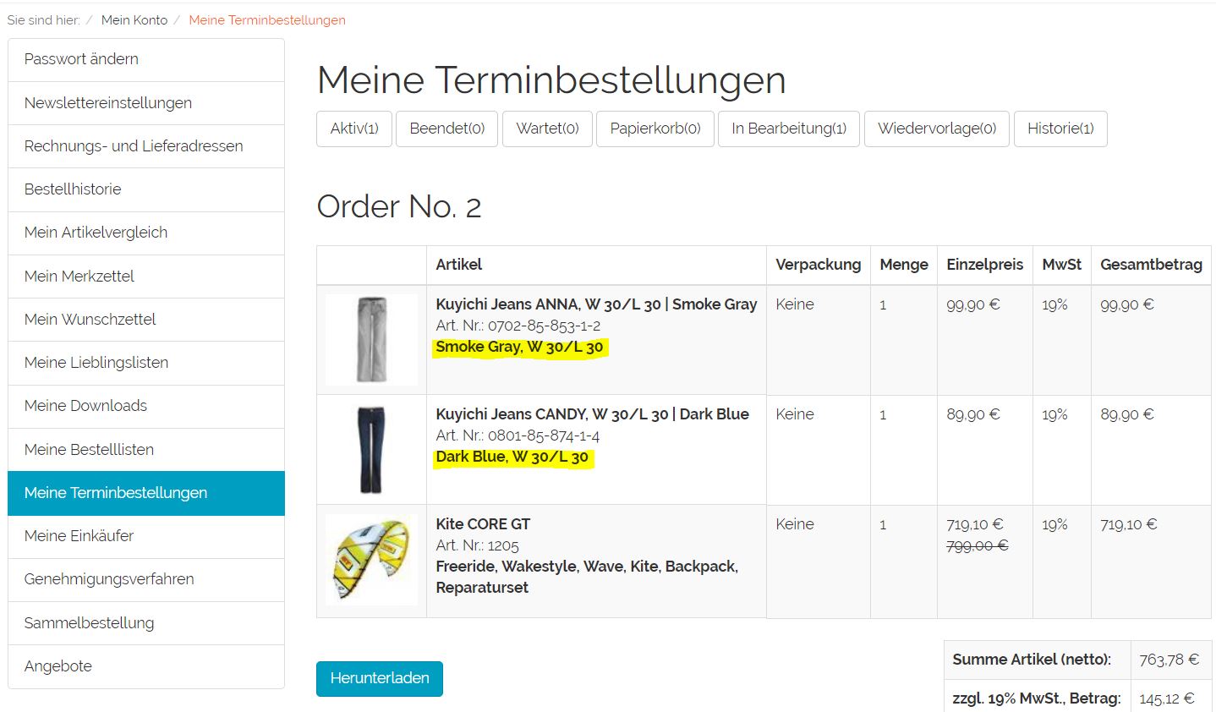Navigate to Mein Wunschzettel
The height and width of the screenshot is (712, 1216).
[x=90, y=320]
